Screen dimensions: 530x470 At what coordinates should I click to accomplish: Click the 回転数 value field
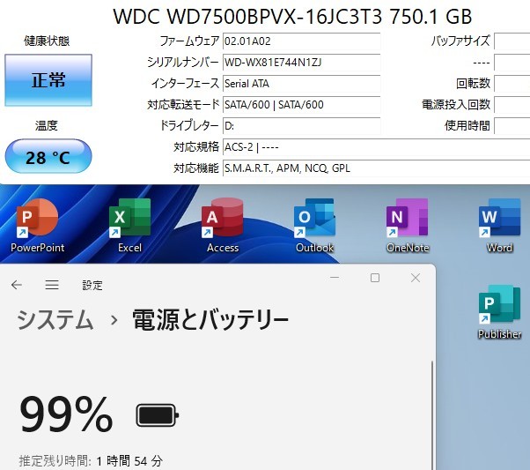512,84
